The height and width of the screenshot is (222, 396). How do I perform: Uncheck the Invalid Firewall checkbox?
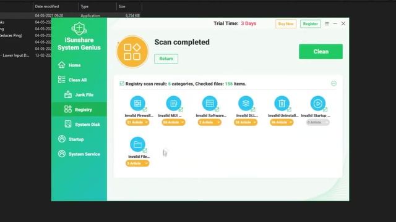click(145, 109)
